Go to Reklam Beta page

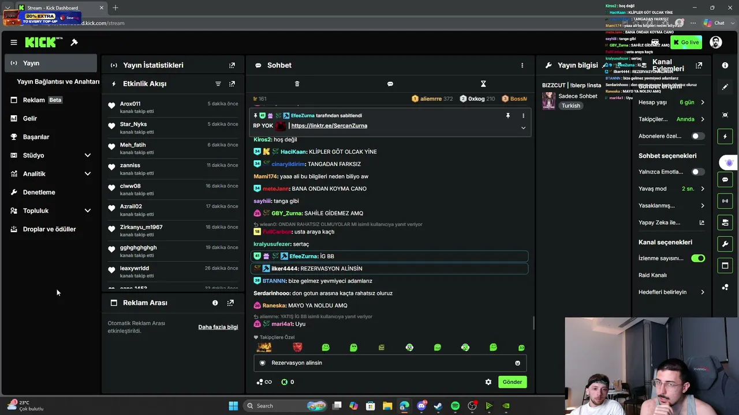[x=51, y=100]
